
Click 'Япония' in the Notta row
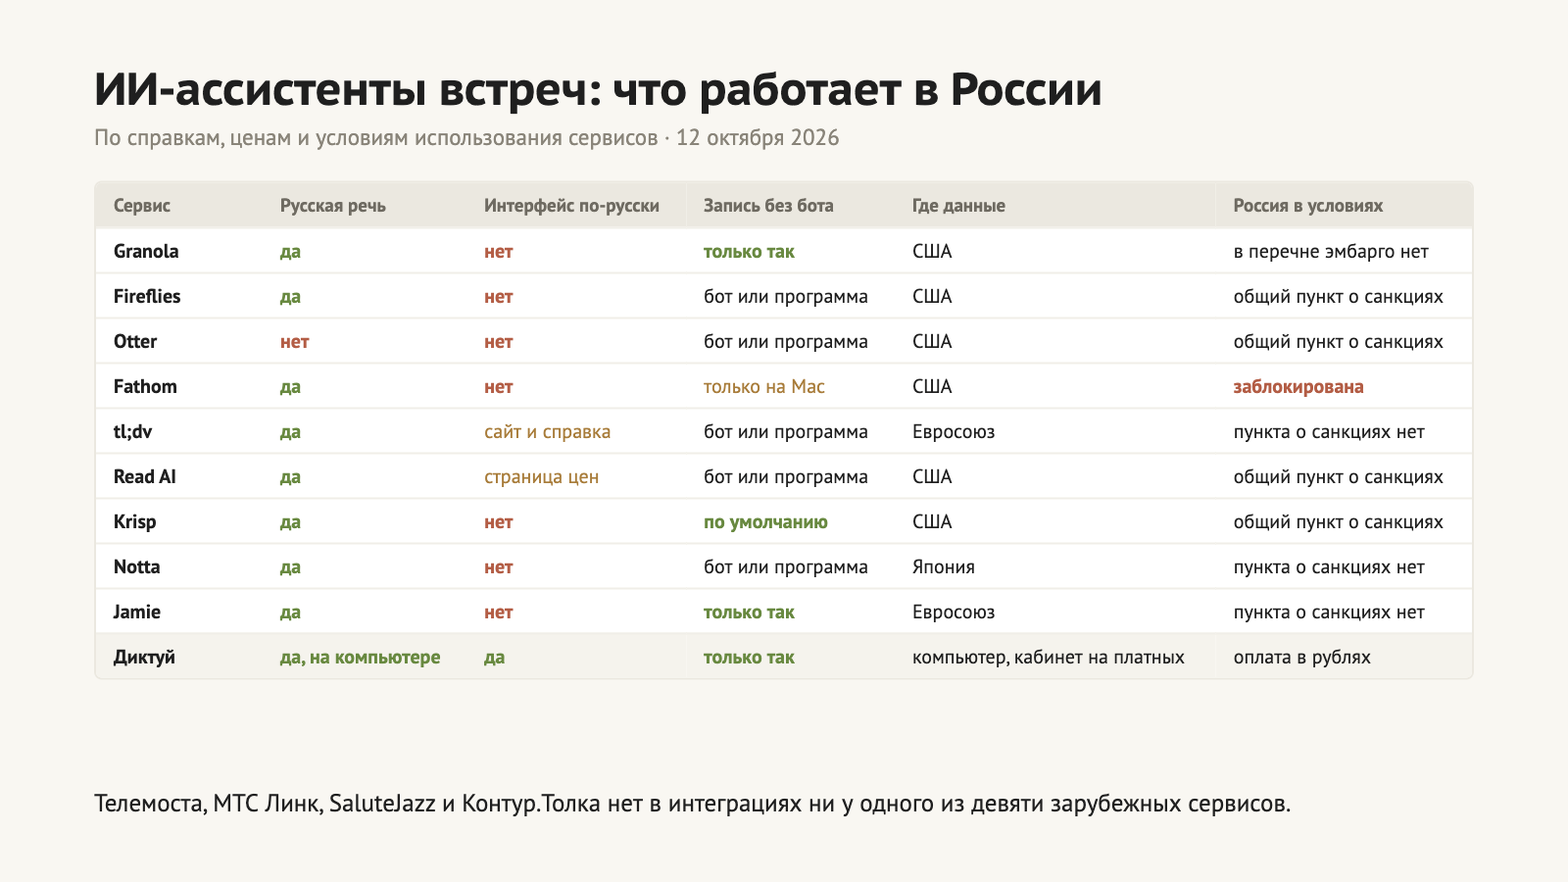point(944,566)
